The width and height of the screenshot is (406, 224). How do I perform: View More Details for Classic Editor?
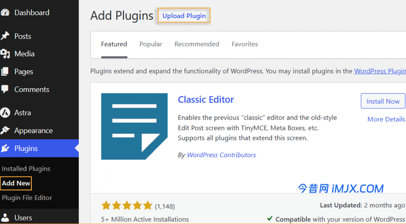[x=386, y=119]
